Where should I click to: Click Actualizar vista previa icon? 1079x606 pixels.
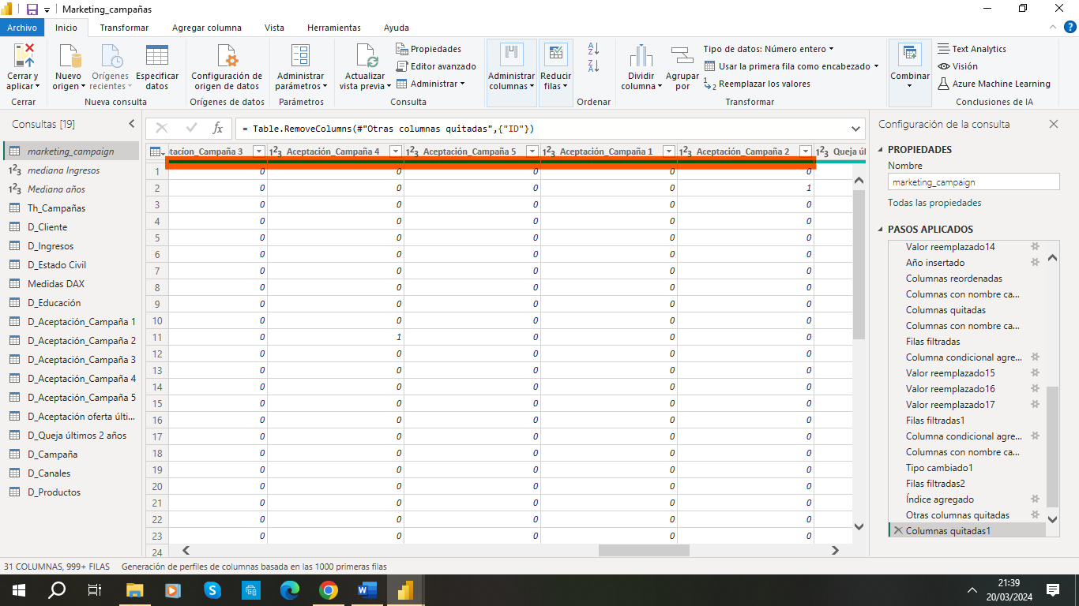pos(366,57)
